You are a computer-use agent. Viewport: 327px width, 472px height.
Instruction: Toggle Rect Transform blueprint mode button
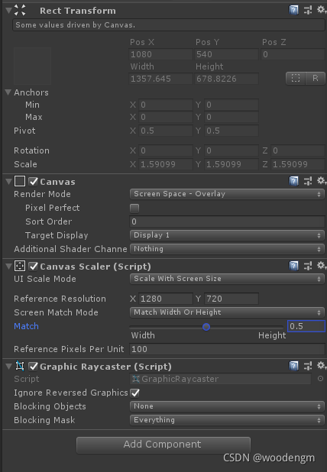point(296,78)
